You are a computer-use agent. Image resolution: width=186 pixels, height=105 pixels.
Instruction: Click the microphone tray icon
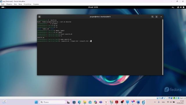tap(159, 102)
